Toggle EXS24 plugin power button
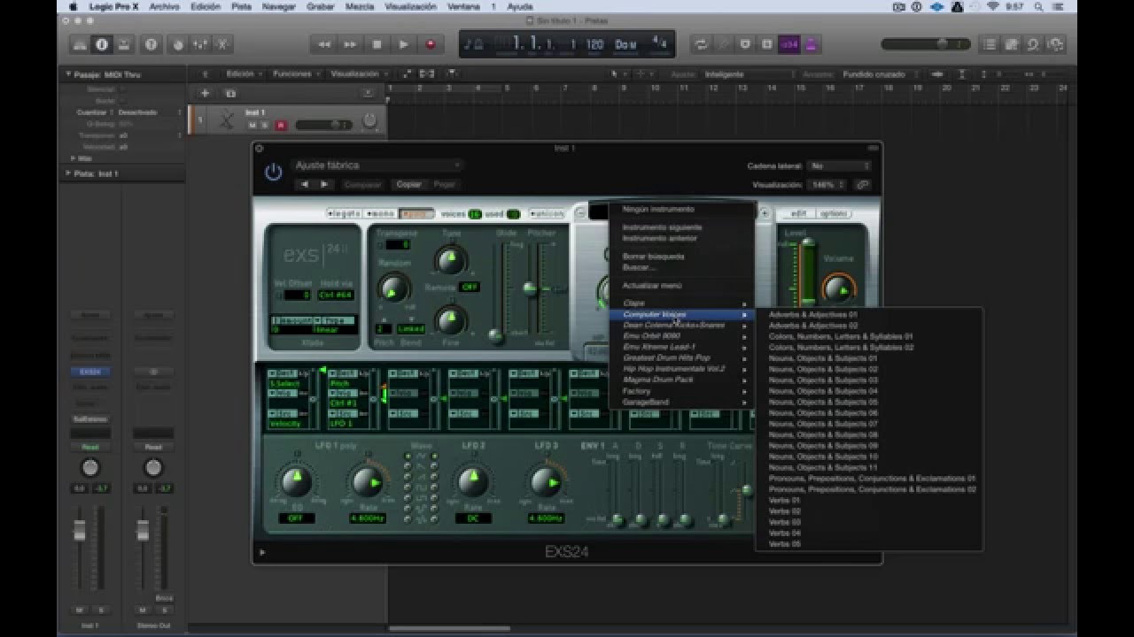 273,173
